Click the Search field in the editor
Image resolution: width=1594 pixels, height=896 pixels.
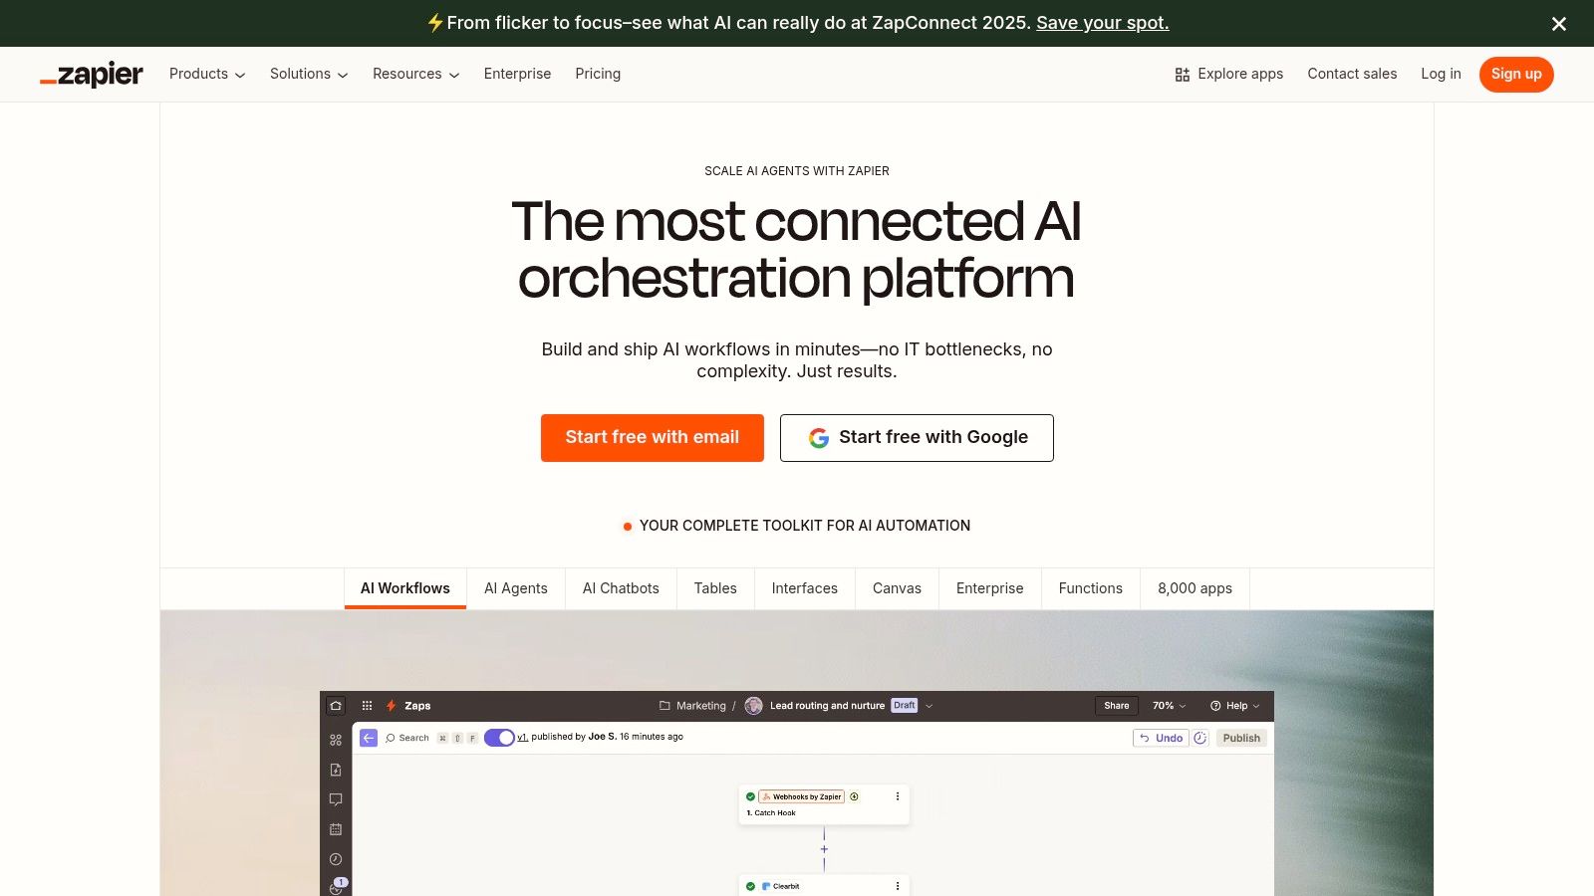[431, 739]
